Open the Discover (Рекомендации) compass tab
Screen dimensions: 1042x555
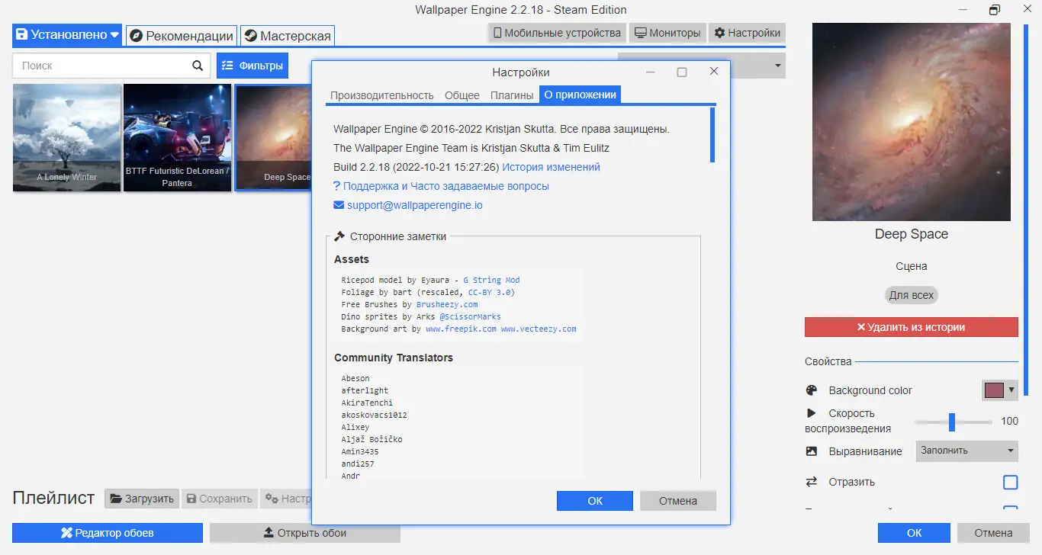click(x=181, y=36)
